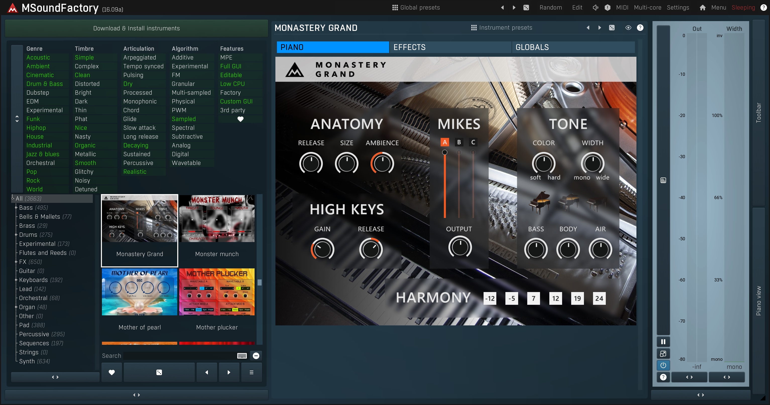Image resolution: width=770 pixels, height=405 pixels.
Task: Enable microphone A
Action: [x=444, y=142]
